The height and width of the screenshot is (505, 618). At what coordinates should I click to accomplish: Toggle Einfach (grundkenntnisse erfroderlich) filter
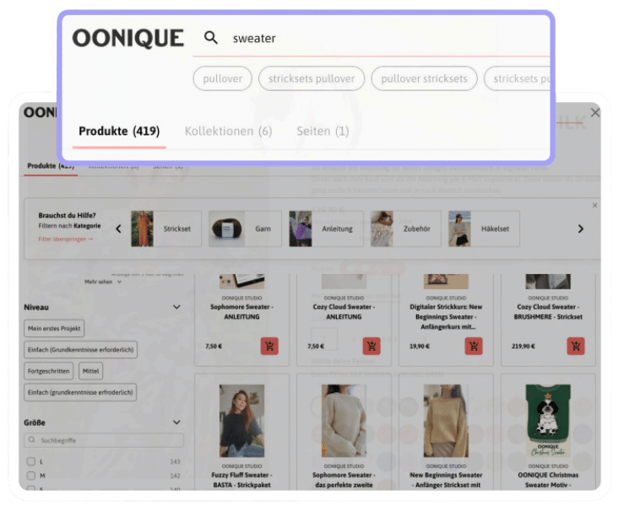pos(80,392)
